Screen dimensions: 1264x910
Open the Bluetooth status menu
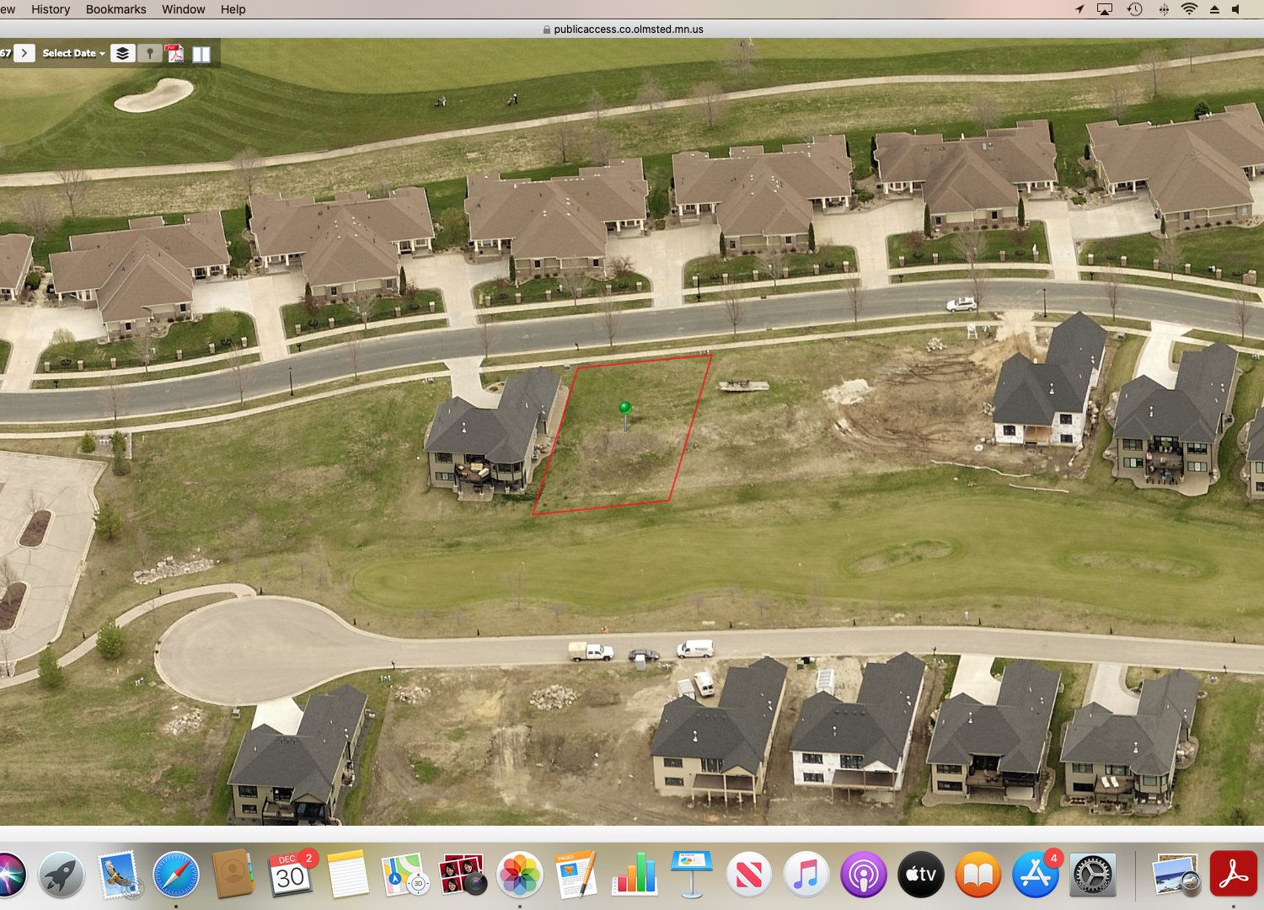point(1164,9)
